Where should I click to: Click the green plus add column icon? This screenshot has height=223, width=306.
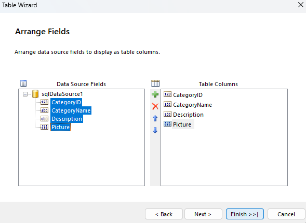[155, 94]
